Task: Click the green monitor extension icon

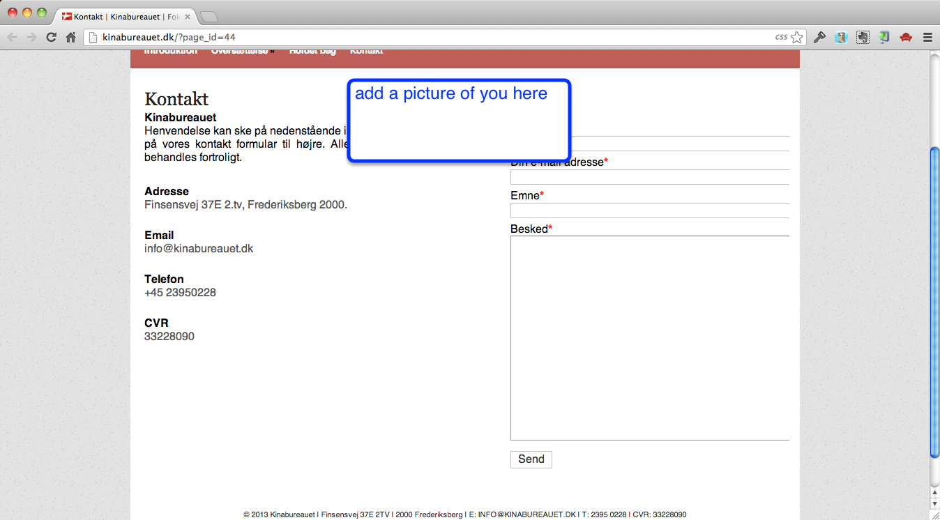Action: 884,38
